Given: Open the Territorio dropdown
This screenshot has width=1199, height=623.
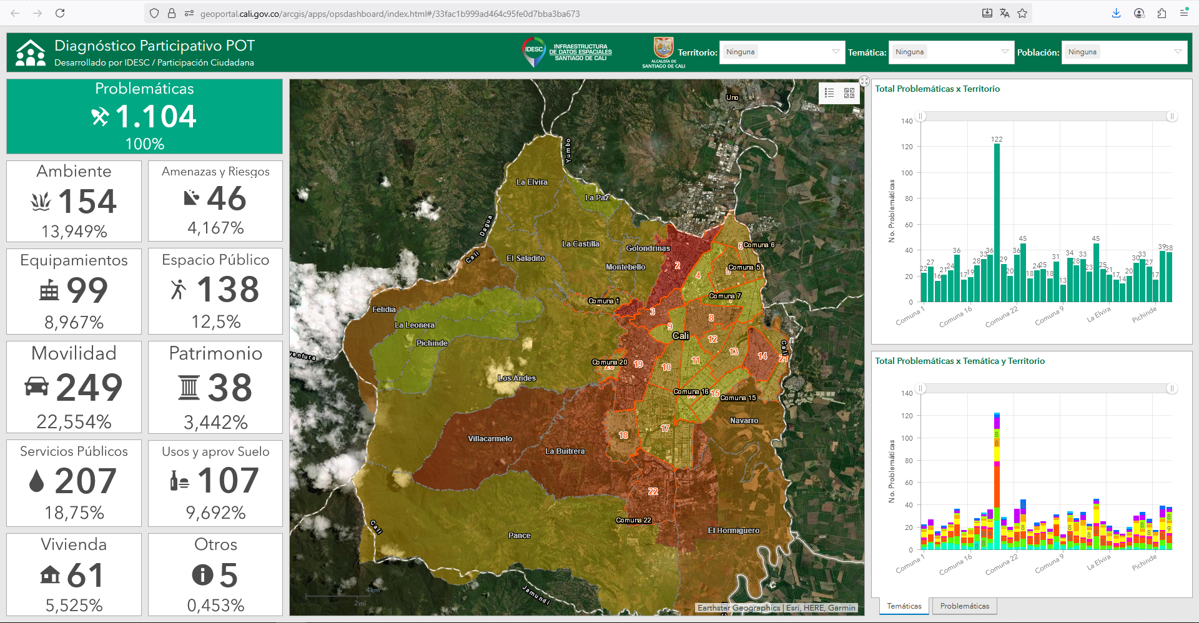Looking at the screenshot, I should tap(782, 52).
